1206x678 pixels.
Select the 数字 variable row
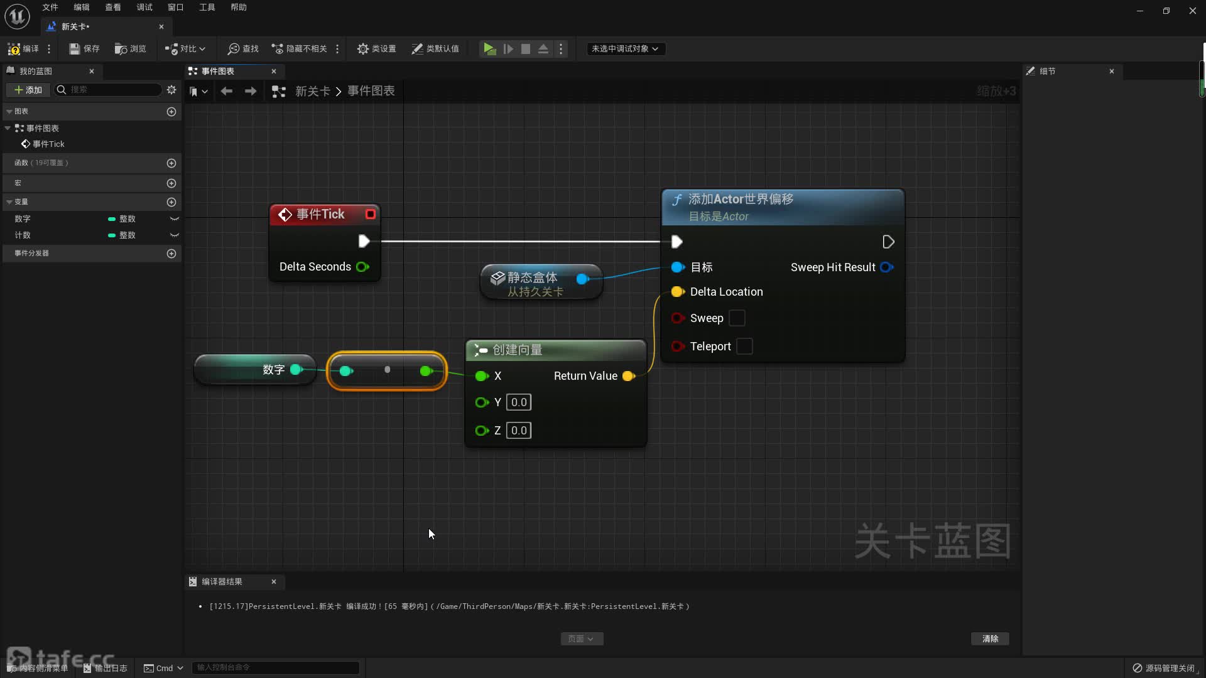pyautogui.click(x=92, y=218)
